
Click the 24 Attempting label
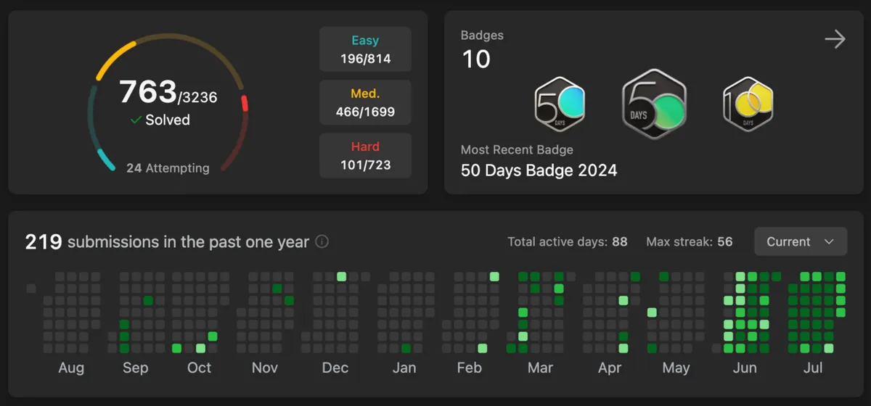[x=168, y=167]
